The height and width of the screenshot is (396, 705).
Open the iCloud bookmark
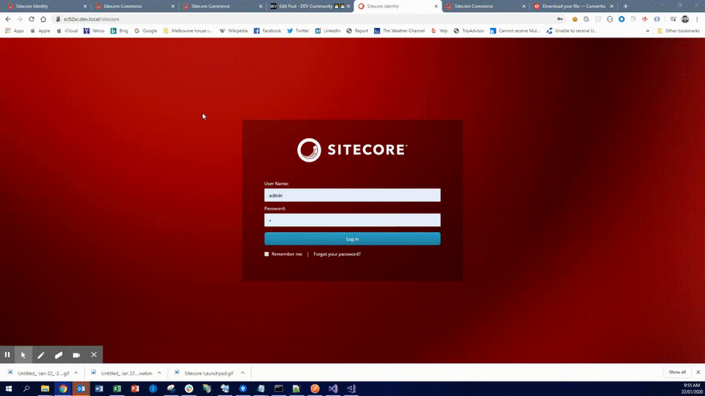(67, 31)
